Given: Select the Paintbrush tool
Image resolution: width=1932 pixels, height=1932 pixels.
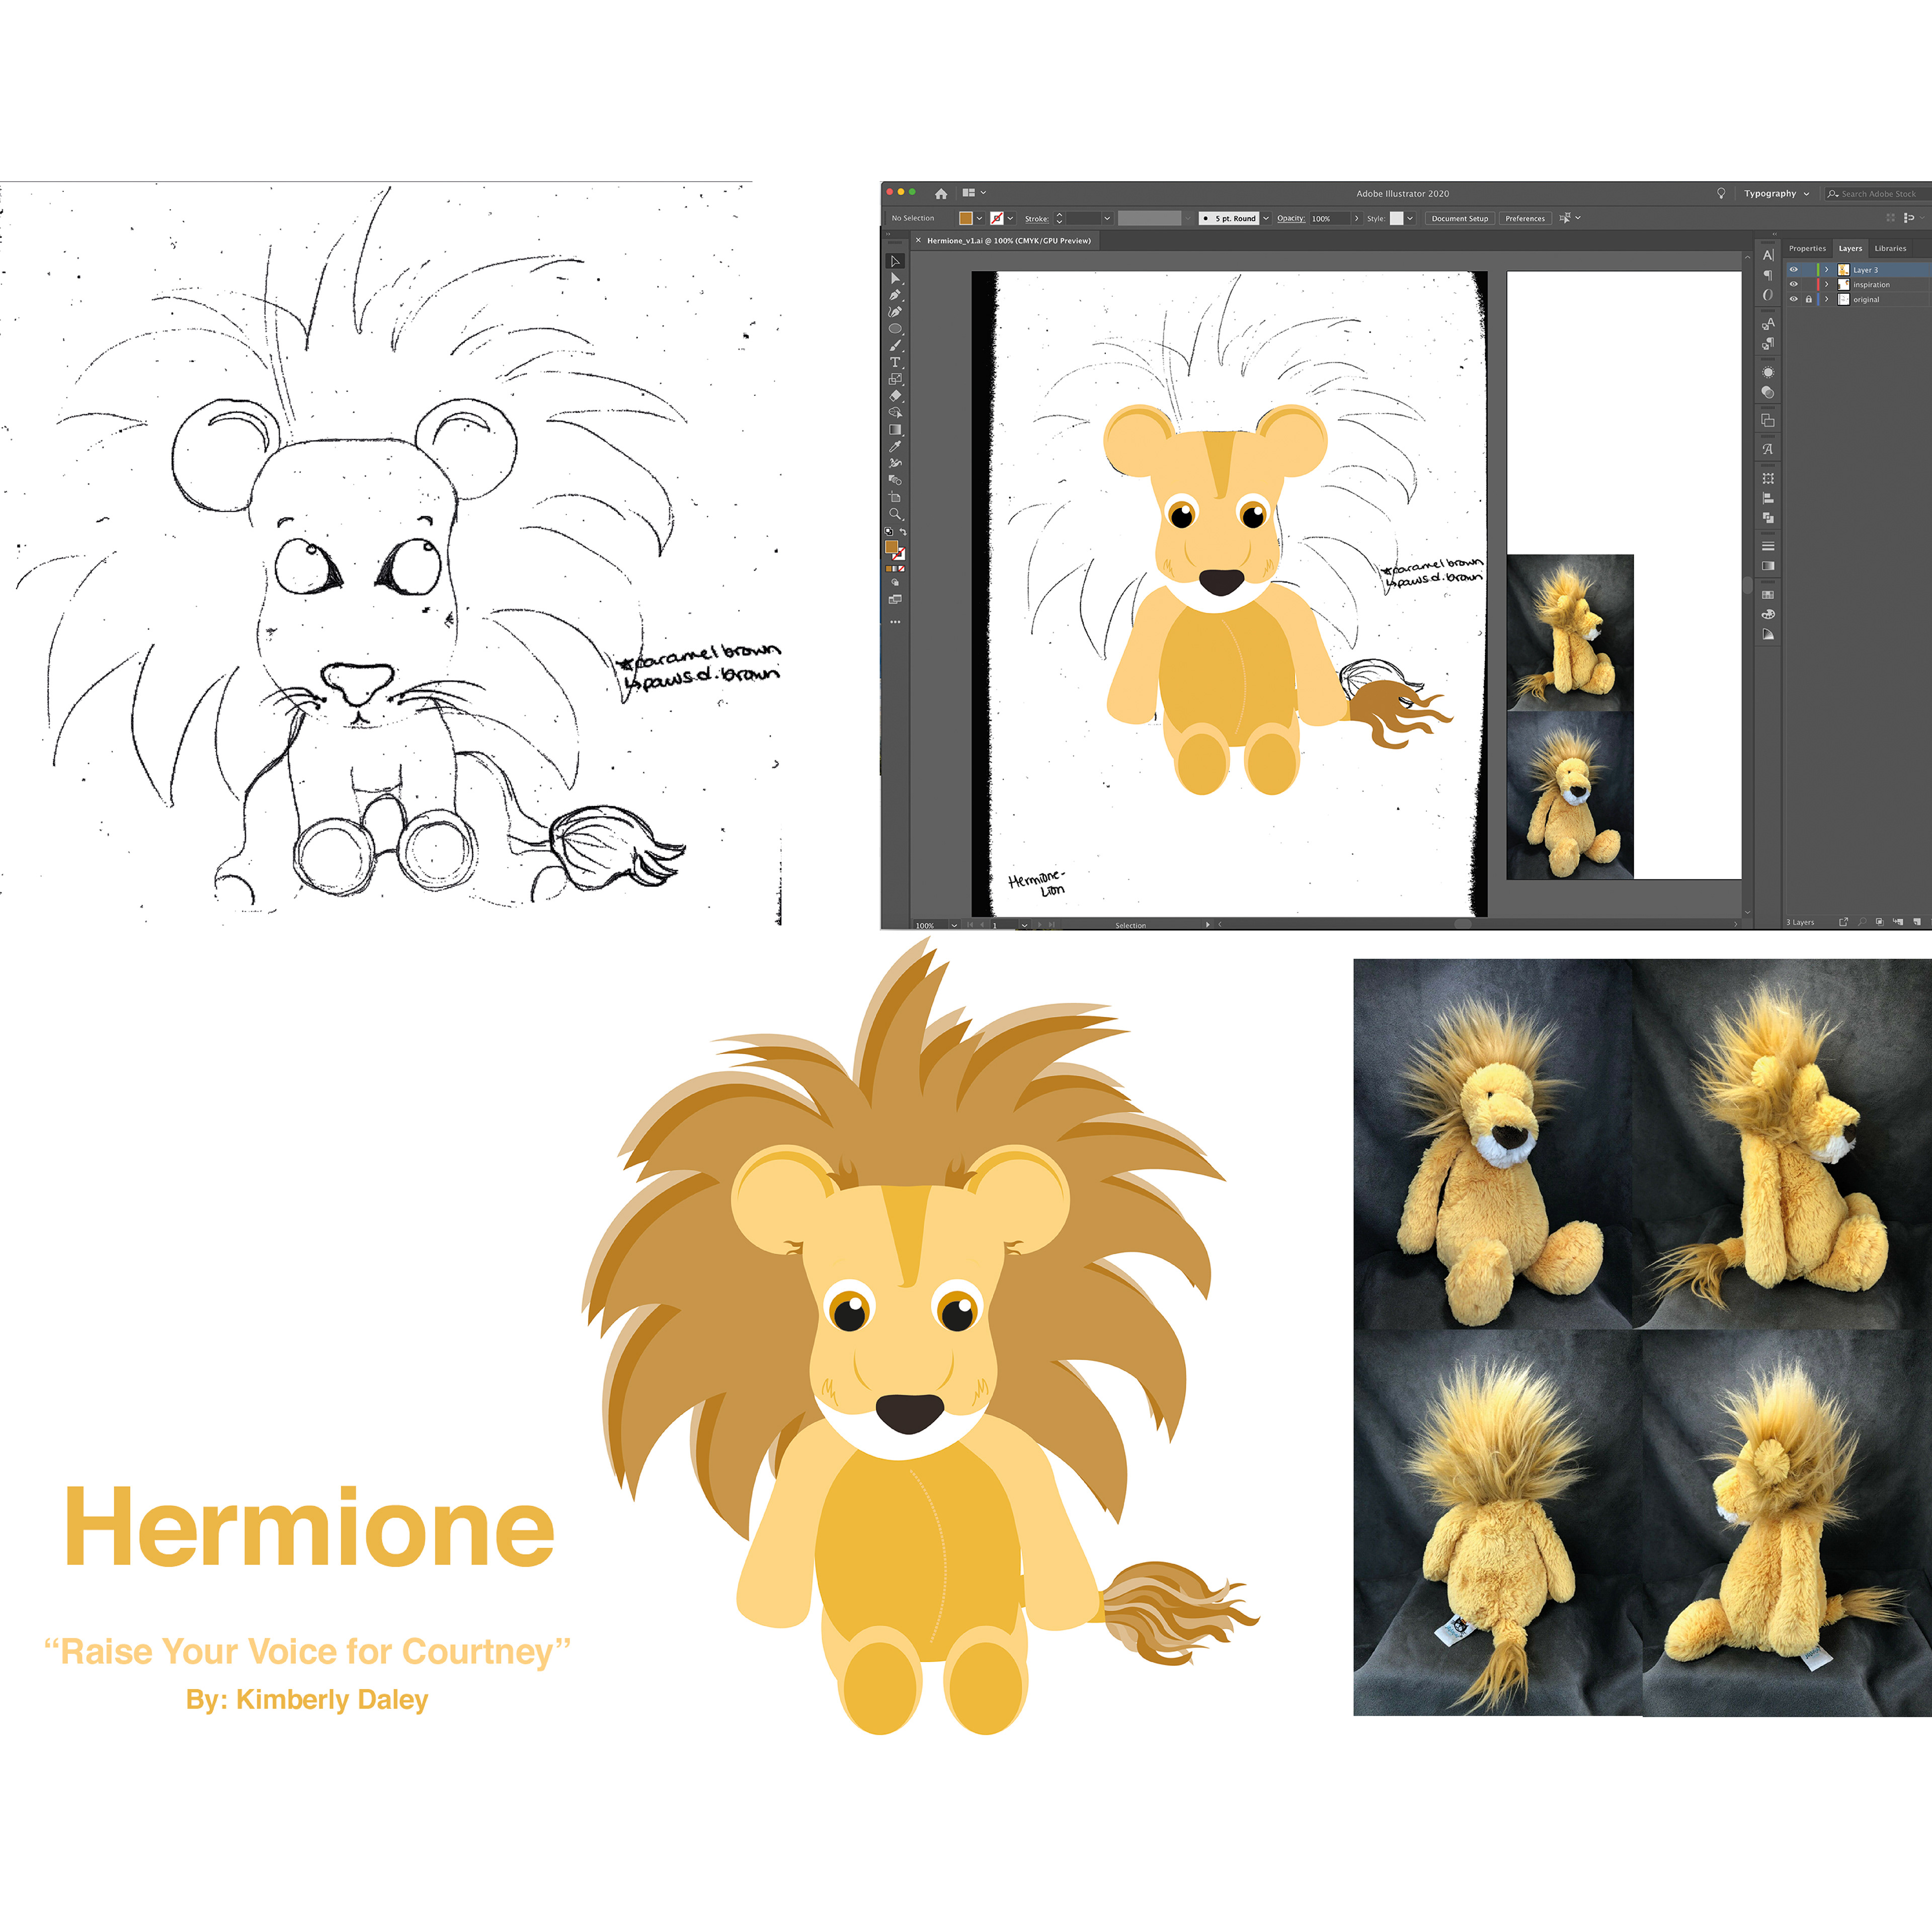Looking at the screenshot, I should 895,345.
